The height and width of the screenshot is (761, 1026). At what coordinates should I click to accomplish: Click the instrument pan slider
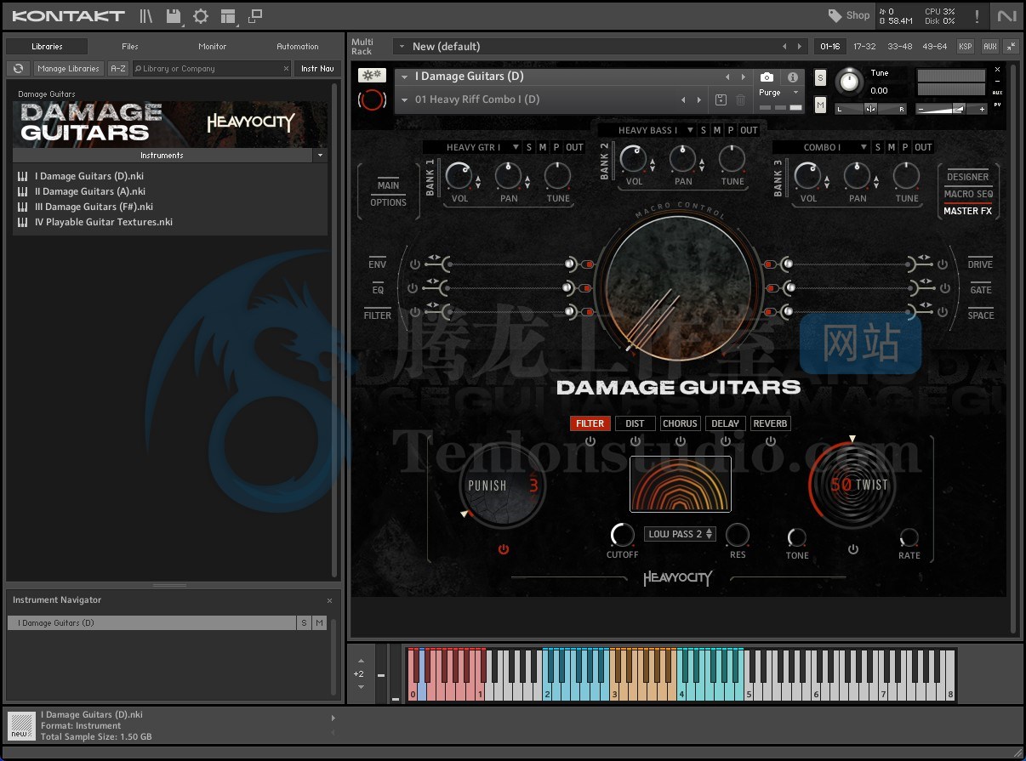tap(870, 109)
